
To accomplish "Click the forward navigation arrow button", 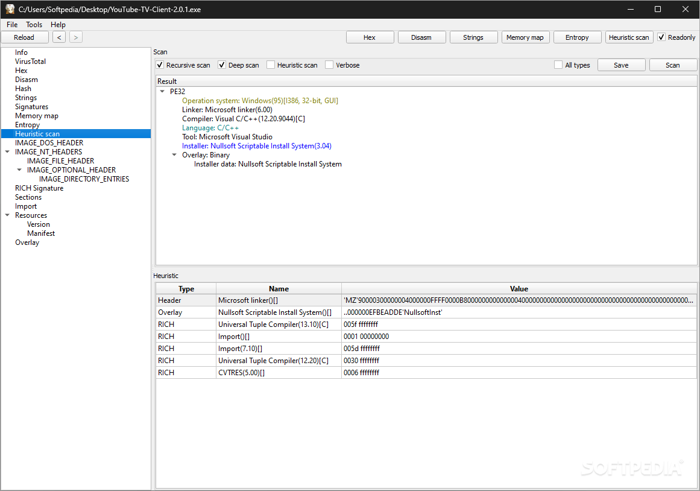I will (76, 37).
